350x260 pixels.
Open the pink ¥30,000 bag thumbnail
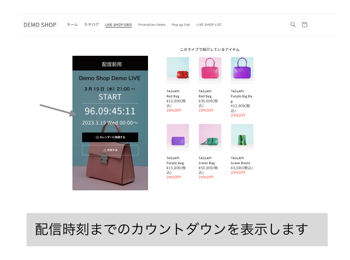[x=210, y=70]
